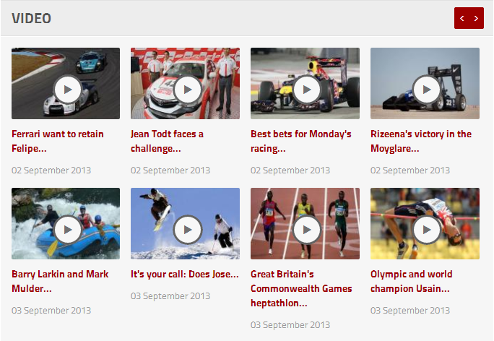
Task: Open the Barry Larkin and Mark Mulder link
Action: coord(60,281)
